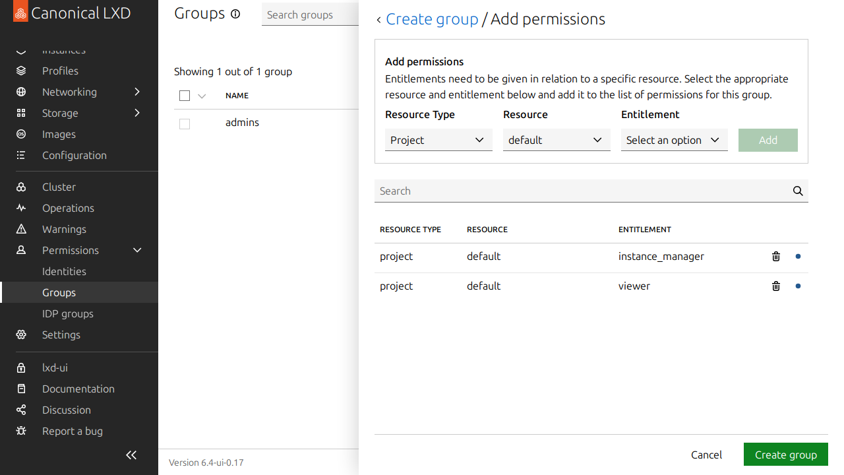Delete the viewer permission

tap(776, 286)
